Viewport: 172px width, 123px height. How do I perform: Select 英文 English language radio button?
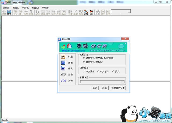(x=113, y=72)
